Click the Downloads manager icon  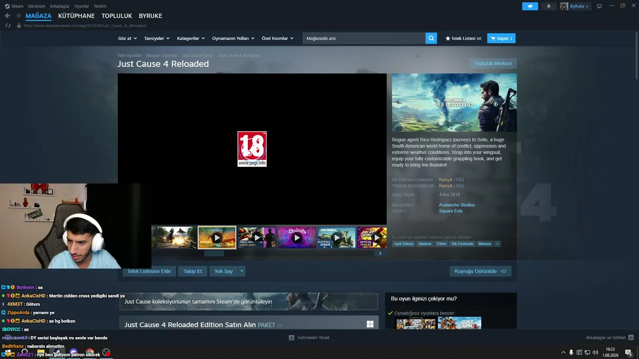pos(292,338)
